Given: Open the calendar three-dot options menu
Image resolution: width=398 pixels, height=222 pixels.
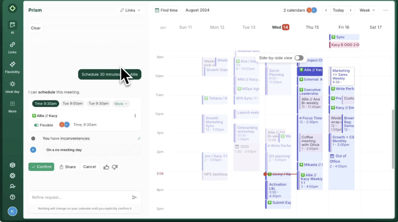Looking at the screenshot, I should point(385,10).
